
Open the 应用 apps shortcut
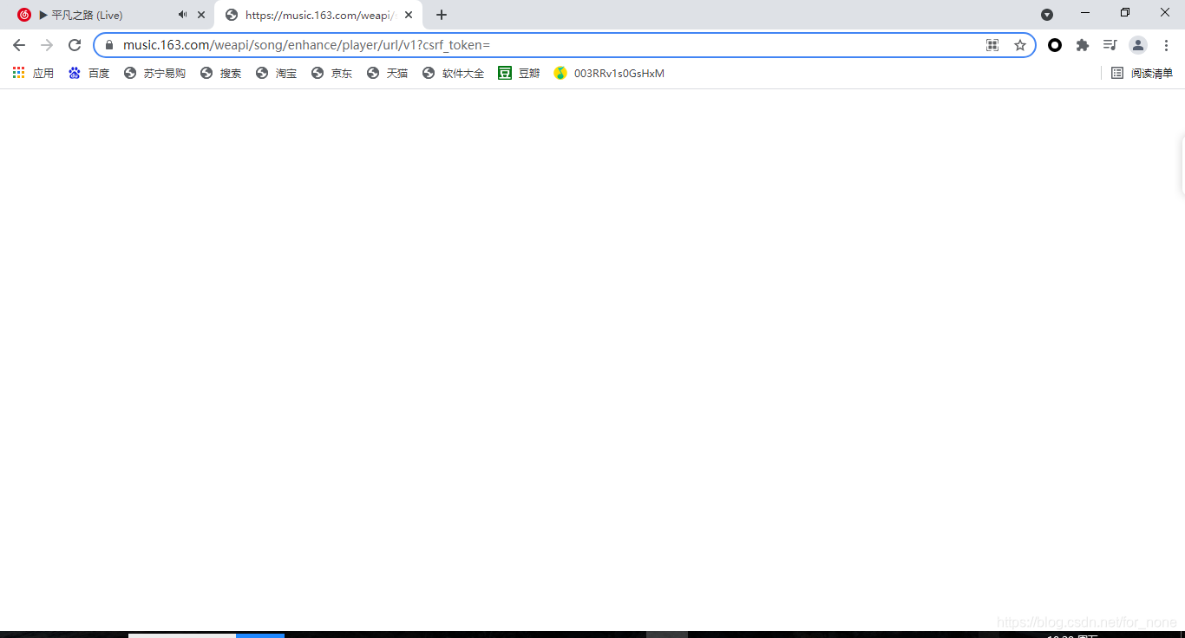point(33,74)
